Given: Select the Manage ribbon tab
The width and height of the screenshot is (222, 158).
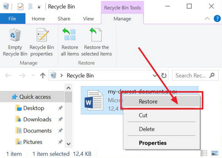Looking at the screenshot, I should coord(122,19).
